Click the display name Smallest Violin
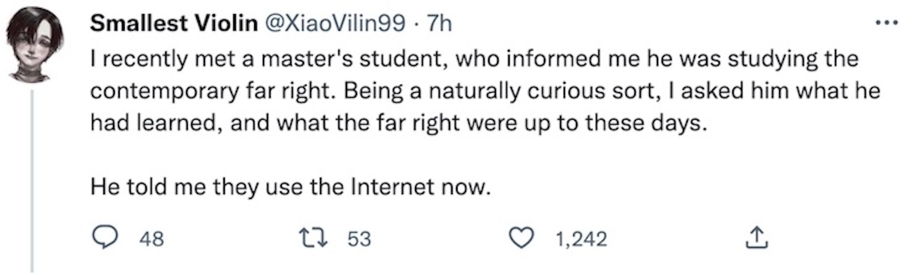 click(173, 24)
